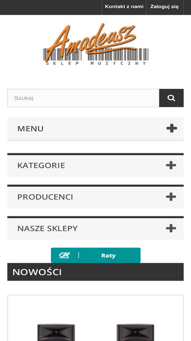Expand MENU with its plus icon

click(x=172, y=128)
